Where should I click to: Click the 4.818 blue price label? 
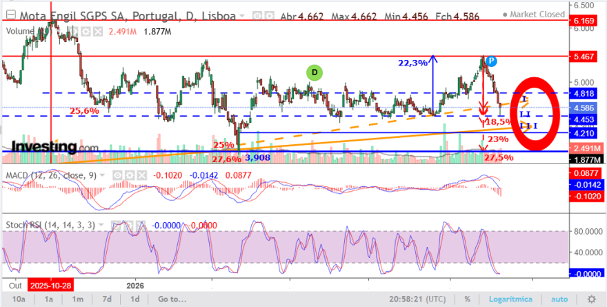pyautogui.click(x=586, y=93)
